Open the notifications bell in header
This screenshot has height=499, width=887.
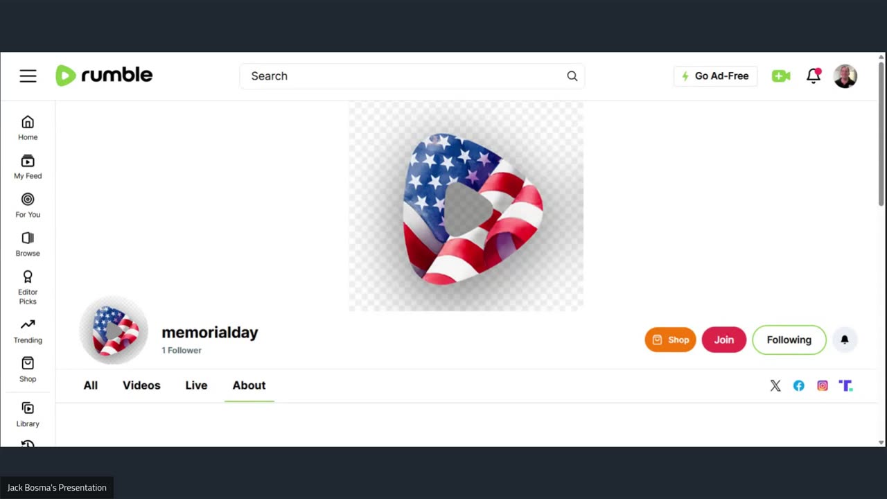point(814,76)
